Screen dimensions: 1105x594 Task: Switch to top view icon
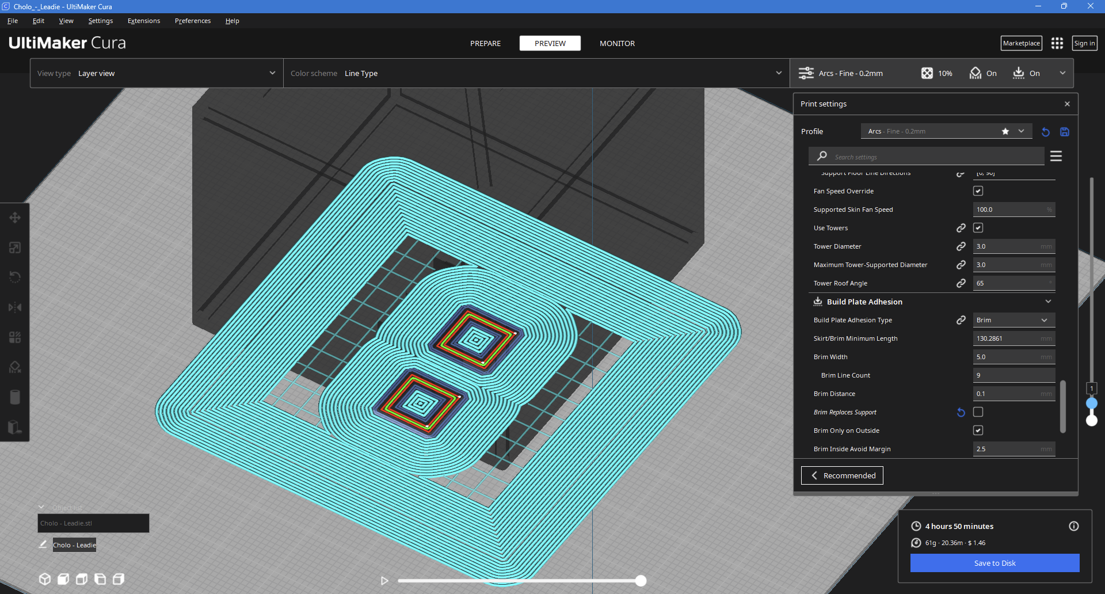pyautogui.click(x=82, y=579)
